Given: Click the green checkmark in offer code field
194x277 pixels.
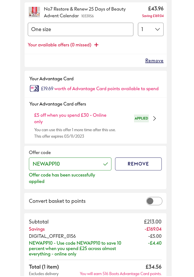Looking at the screenshot, I should (106, 164).
